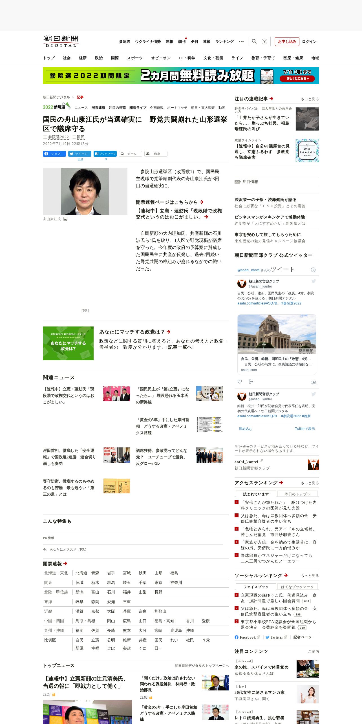Like the first asahi_kantei tweet with heart icon

coord(240,382)
